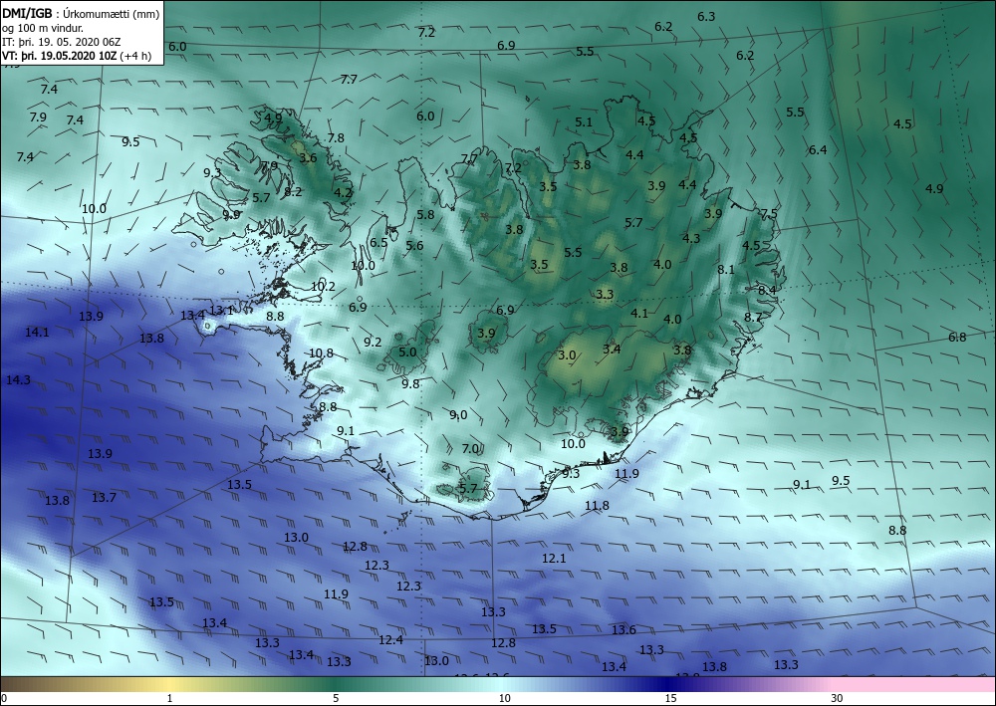This screenshot has width=996, height=706.
Task: Click the 5.0 value on the map
Action: tap(407, 352)
